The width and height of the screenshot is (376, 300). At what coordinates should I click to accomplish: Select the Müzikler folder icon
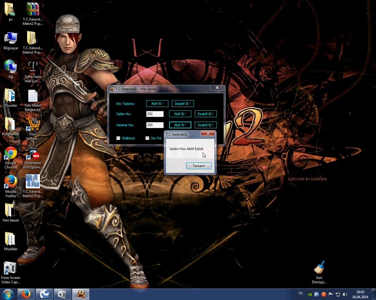10,241
